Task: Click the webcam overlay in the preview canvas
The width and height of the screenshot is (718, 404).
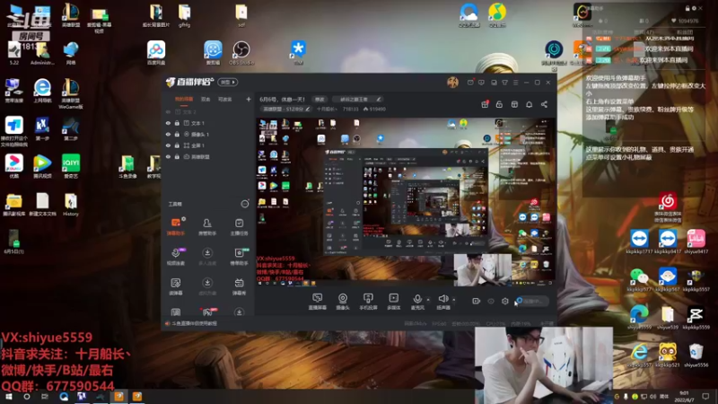Action: [482, 270]
